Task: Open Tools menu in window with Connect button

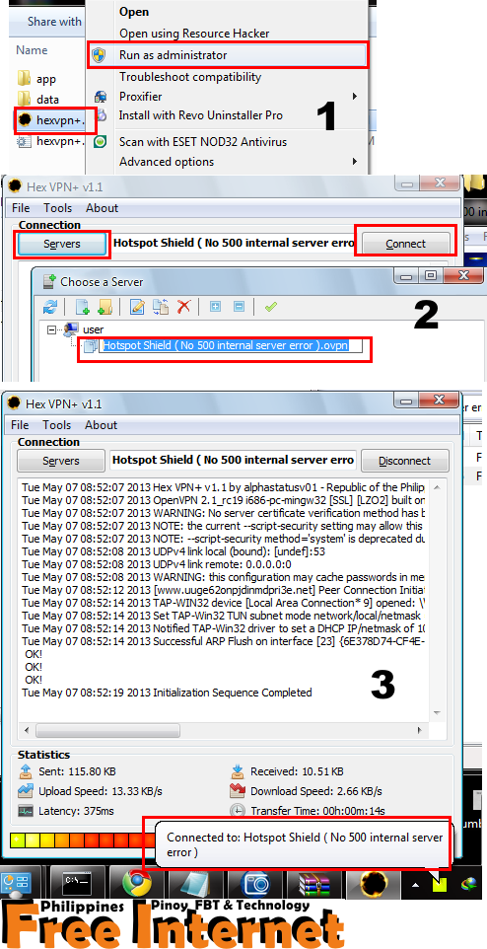Action: tap(57, 208)
